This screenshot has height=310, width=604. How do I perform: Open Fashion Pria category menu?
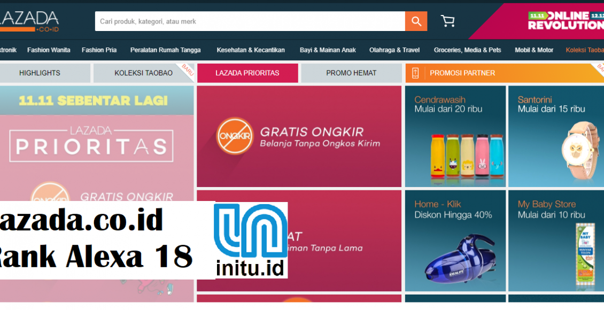[99, 50]
